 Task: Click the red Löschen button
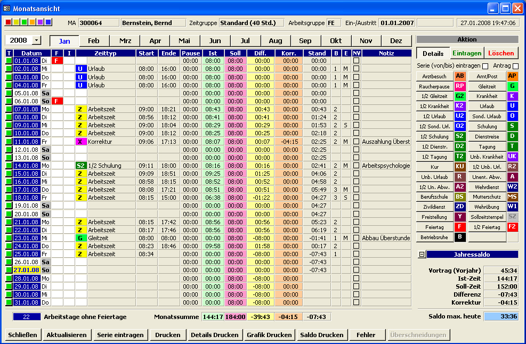point(501,53)
